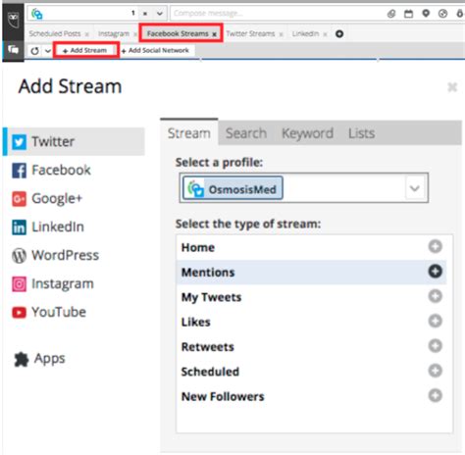The image size is (465, 455).
Task: Expand the refresh interval dropdown arrow
Action: pos(48,51)
